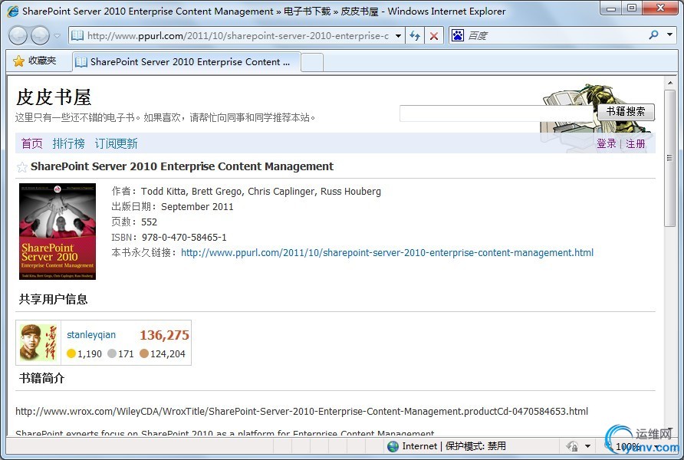The image size is (684, 460).
Task: Open the 订阅更新 navigation link
Action: click(116, 143)
